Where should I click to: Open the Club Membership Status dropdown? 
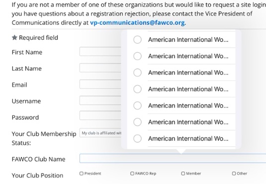tap(100, 133)
